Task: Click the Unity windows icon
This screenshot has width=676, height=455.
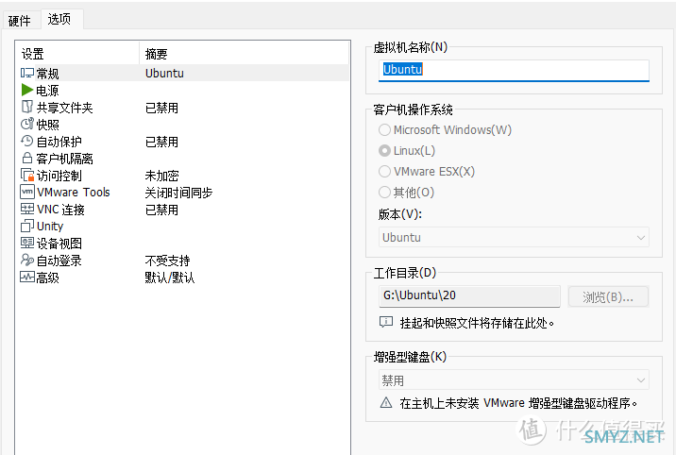Action: (x=27, y=226)
